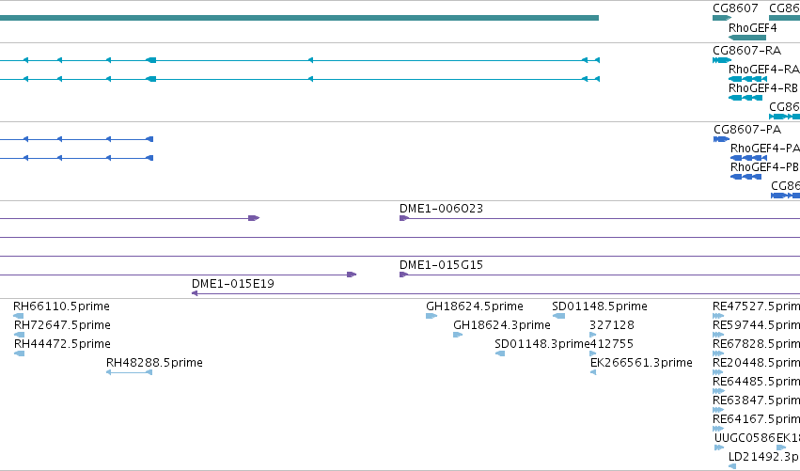The image size is (800, 471).
Task: Click EST RE59744.5prime label
Action: [x=756, y=325]
